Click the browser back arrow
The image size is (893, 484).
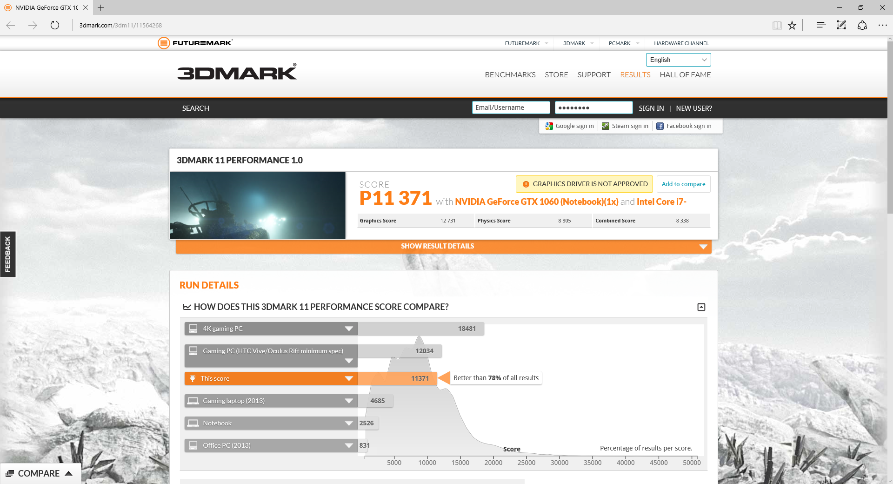[x=11, y=25]
